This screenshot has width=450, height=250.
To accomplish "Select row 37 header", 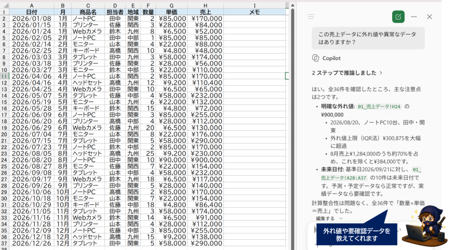I will [4, 243].
